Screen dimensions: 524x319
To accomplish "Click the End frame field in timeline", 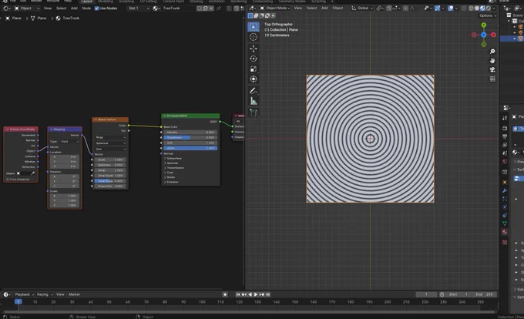I will click(484, 294).
